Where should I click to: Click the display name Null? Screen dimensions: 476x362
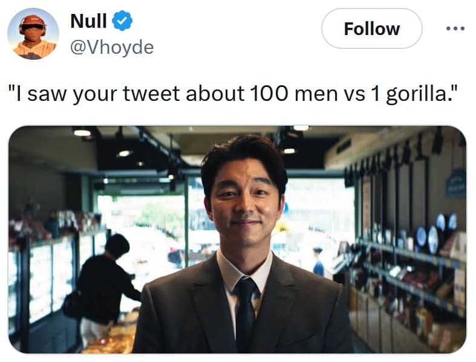coord(88,21)
